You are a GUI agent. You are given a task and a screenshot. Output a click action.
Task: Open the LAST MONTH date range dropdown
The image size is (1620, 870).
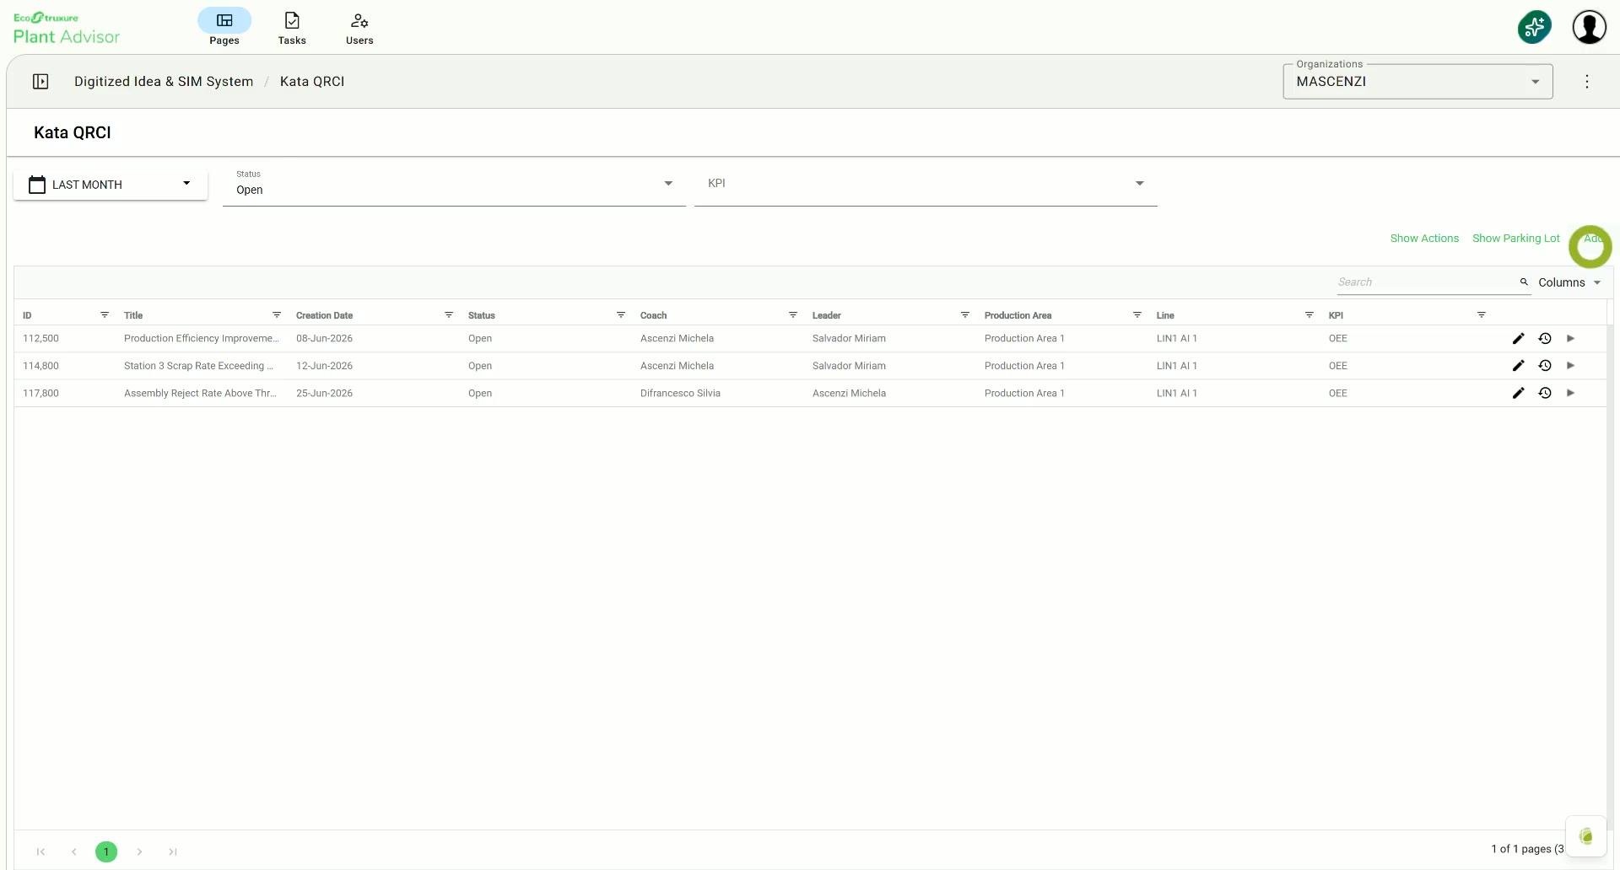[111, 185]
